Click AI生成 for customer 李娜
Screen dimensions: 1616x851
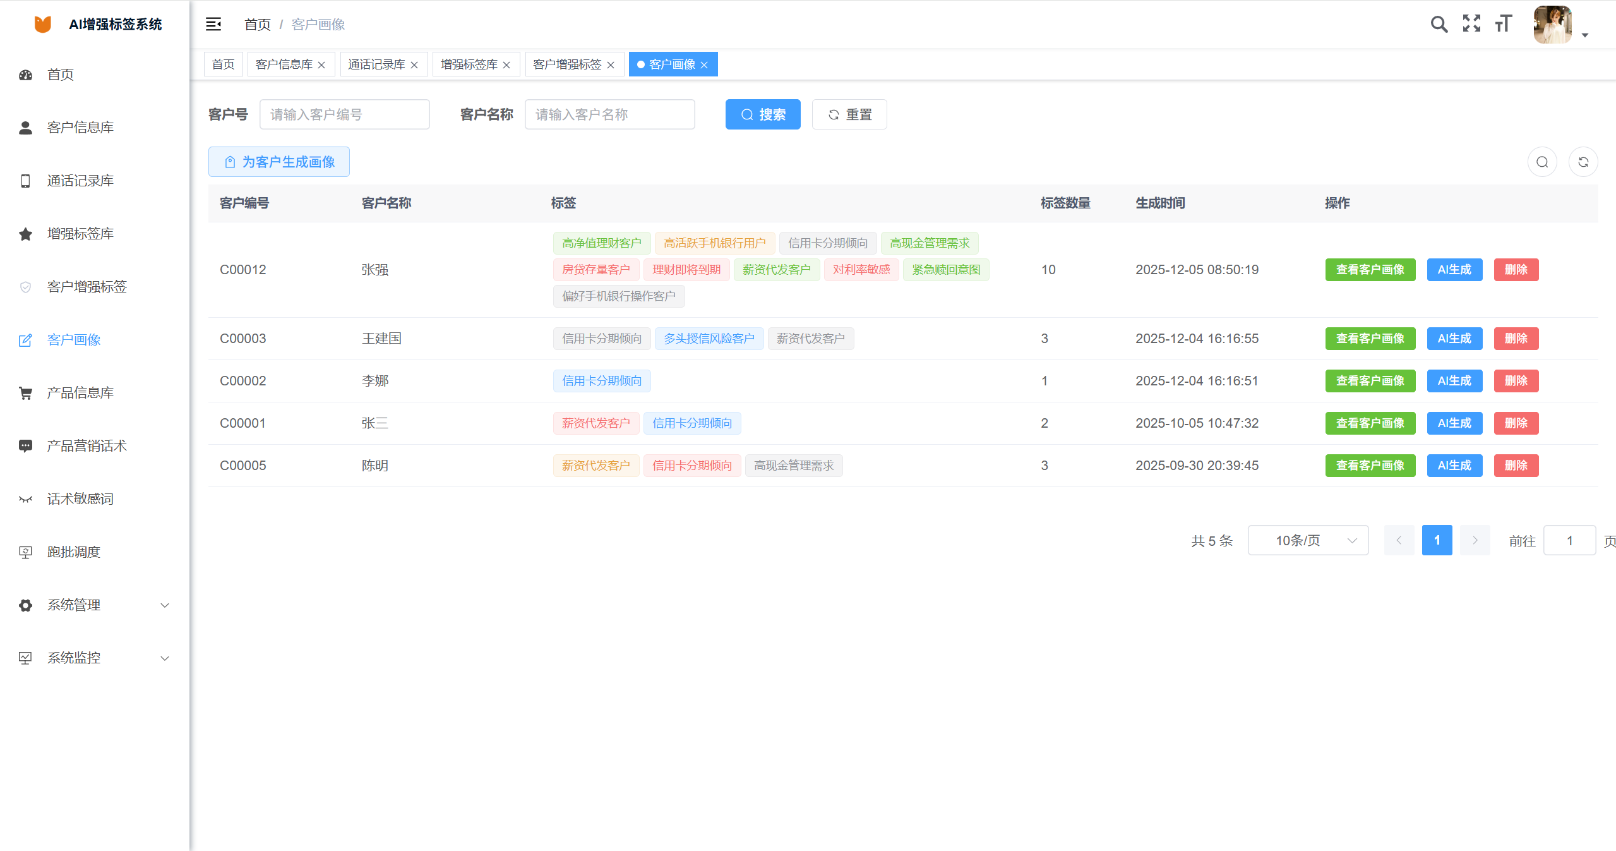1454,381
